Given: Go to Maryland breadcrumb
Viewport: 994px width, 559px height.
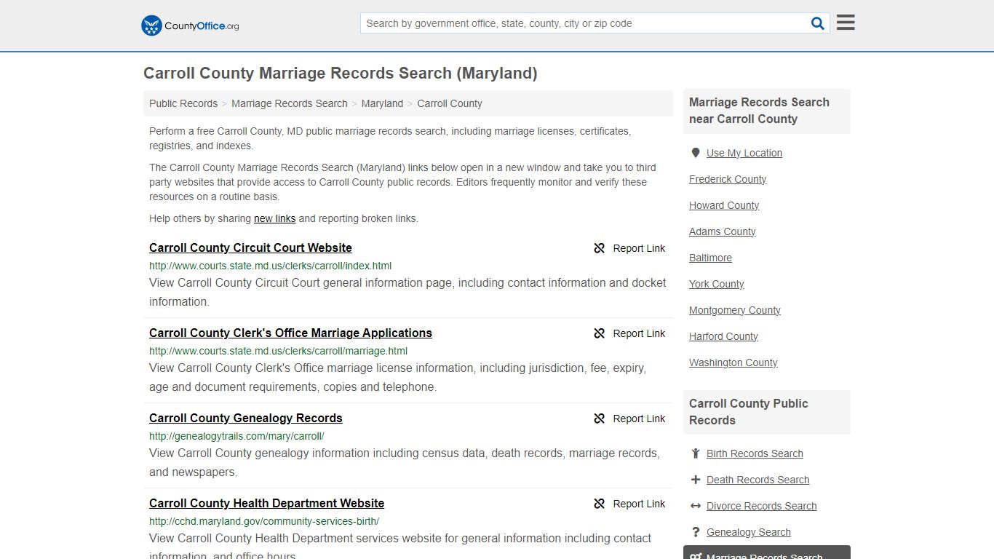Looking at the screenshot, I should pyautogui.click(x=382, y=103).
